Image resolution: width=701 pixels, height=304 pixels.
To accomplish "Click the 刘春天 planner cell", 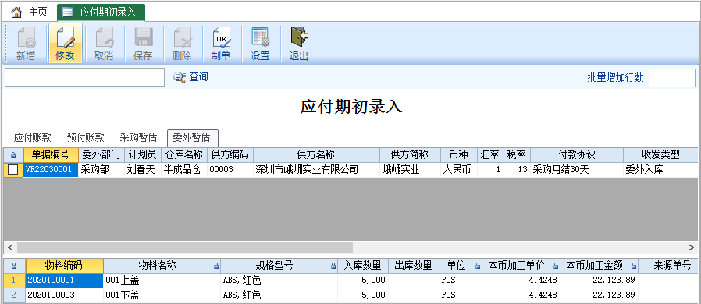I will 142,170.
